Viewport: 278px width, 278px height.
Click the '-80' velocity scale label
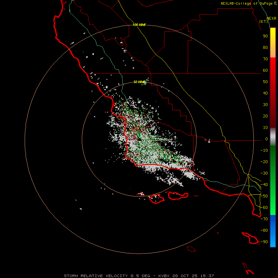coord(264,230)
